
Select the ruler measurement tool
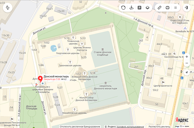(x=159, y=8)
